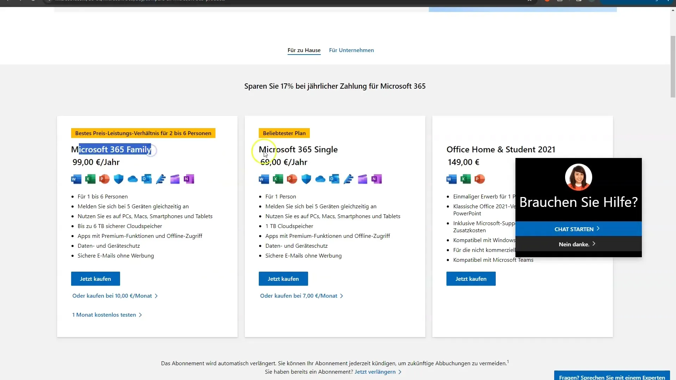Click the PowerPoint icon under Office Home & Student

tap(480, 179)
